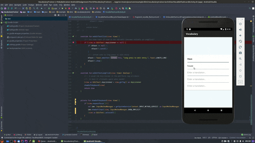Screen dimensions: 255x143
Task: Toggle the breakpoint on the highlighted line
Action: (73, 42)
